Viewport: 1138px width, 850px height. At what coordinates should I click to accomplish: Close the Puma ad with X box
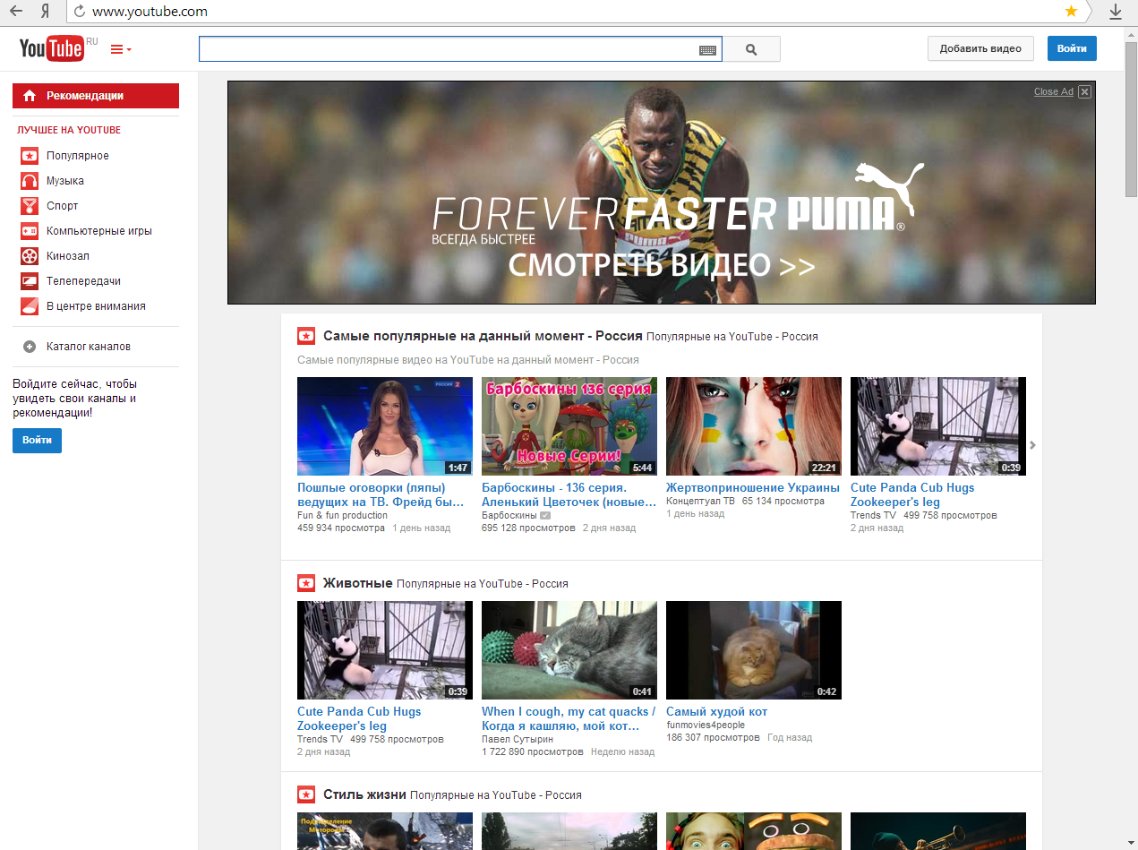(1084, 91)
